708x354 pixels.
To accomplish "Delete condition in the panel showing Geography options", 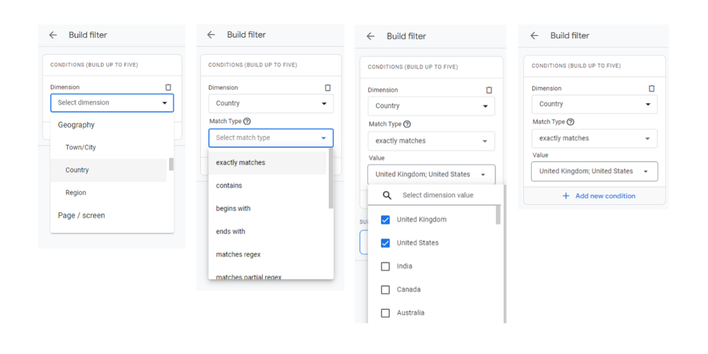I will coord(168,87).
